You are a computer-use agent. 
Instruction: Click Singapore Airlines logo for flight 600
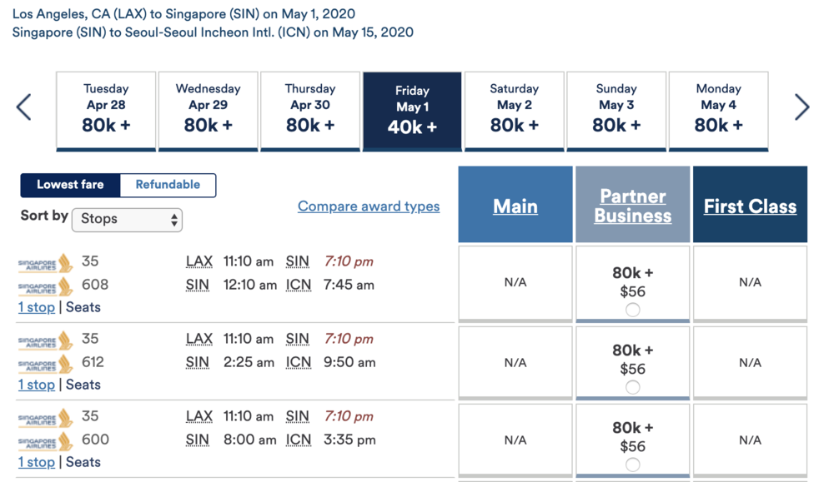coord(46,440)
